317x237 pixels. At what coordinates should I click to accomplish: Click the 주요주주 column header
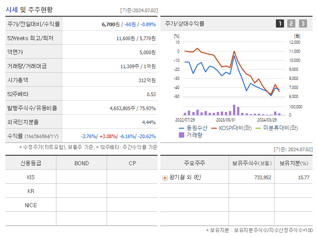point(195,163)
